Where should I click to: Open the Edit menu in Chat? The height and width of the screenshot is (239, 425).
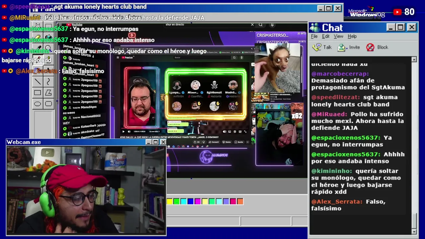click(x=326, y=36)
